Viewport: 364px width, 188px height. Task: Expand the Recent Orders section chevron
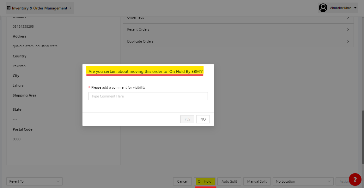click(x=348, y=29)
